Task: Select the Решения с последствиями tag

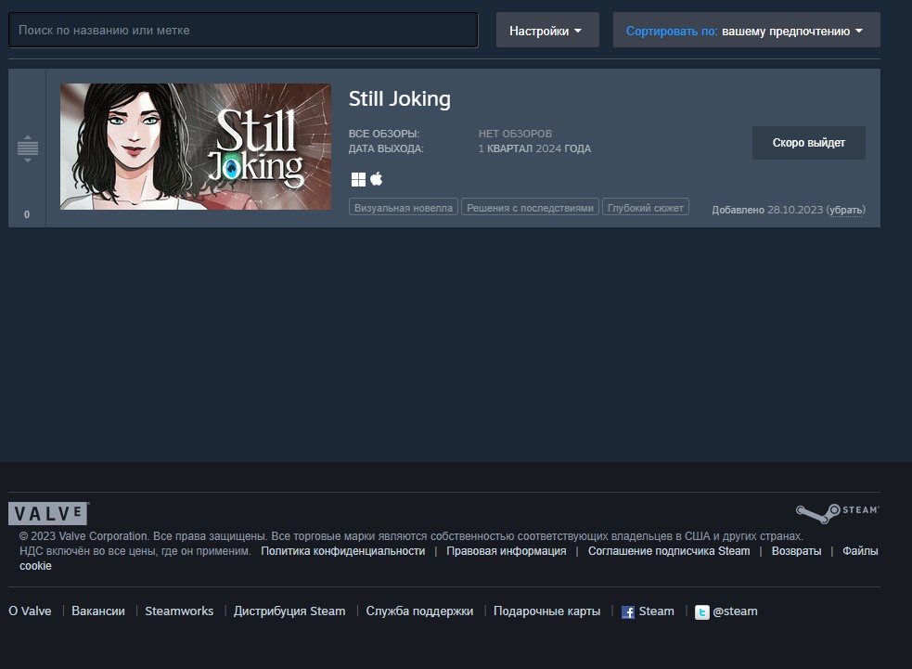Action: click(530, 208)
